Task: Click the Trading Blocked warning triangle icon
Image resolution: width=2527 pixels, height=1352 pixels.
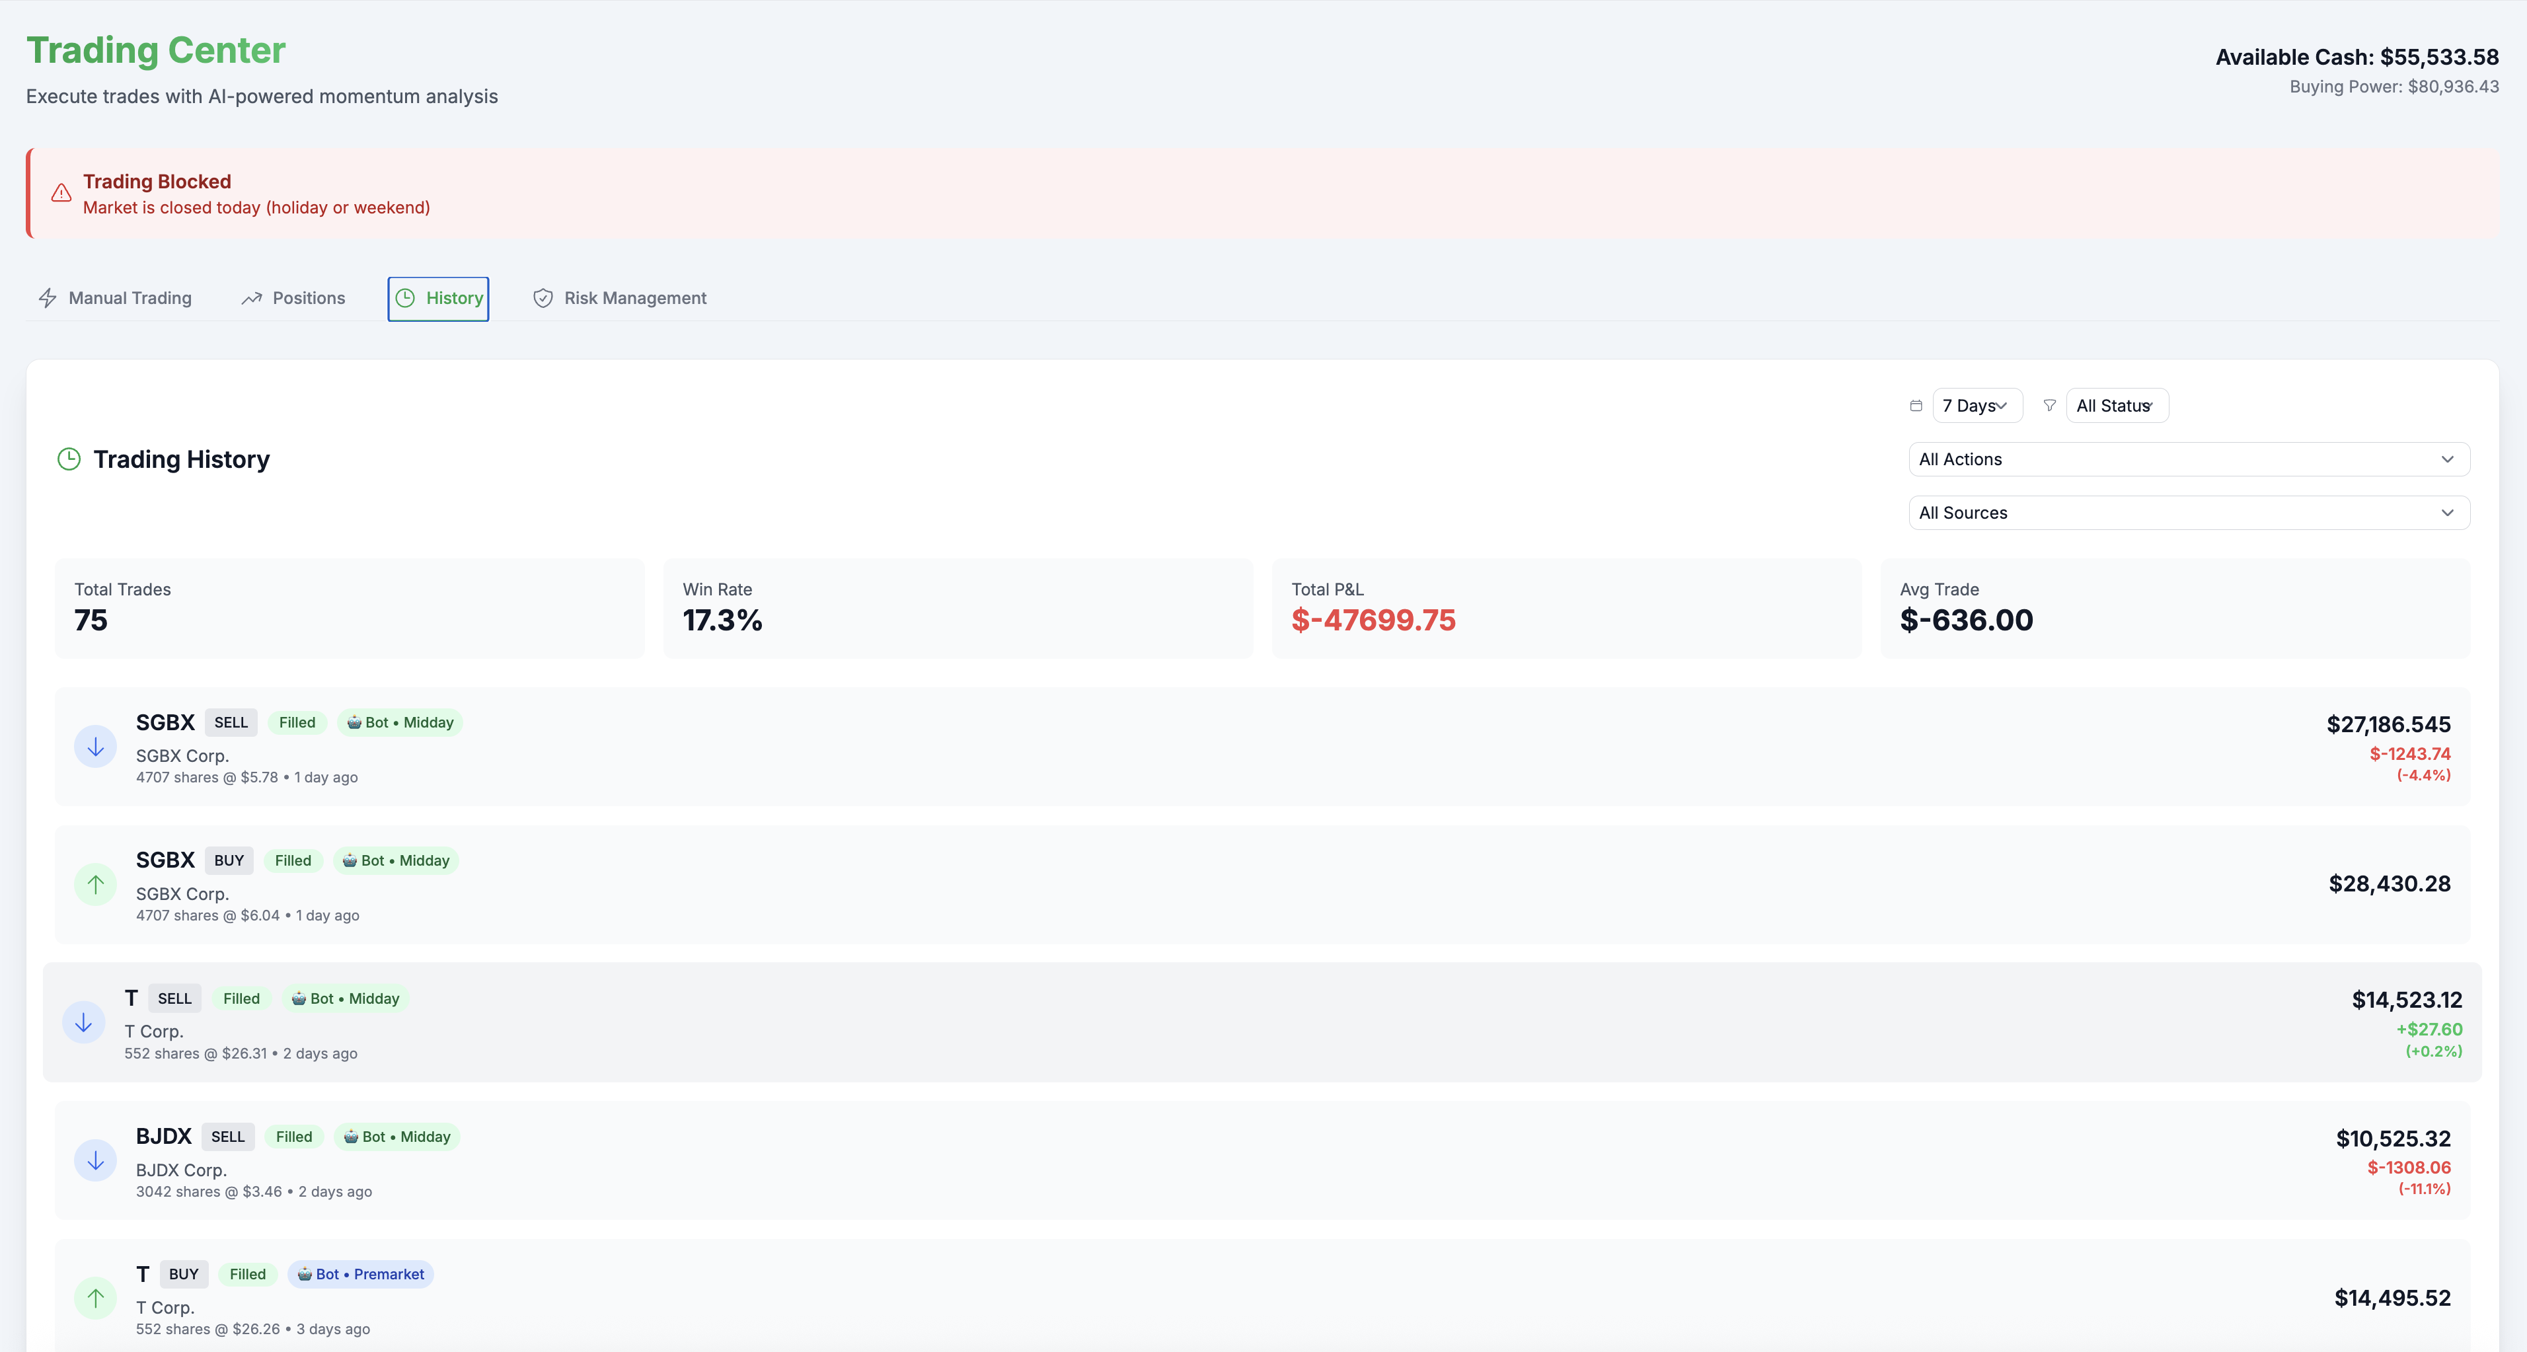Action: [61, 193]
